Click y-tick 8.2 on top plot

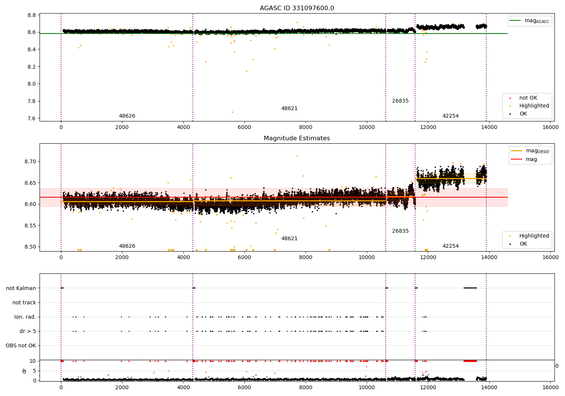tap(32, 67)
